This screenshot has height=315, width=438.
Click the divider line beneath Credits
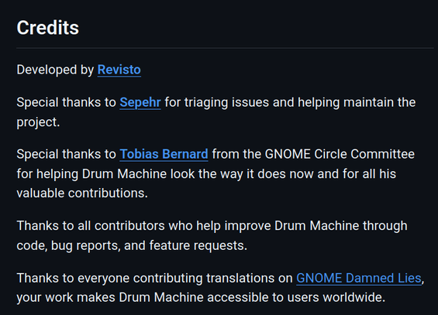tap(225, 48)
